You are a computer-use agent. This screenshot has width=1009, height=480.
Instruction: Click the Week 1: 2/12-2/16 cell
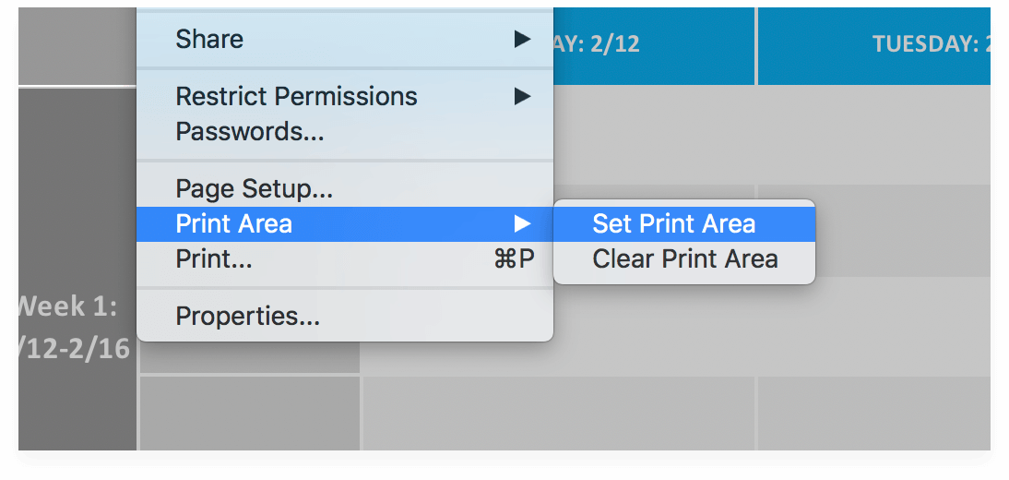point(76,328)
